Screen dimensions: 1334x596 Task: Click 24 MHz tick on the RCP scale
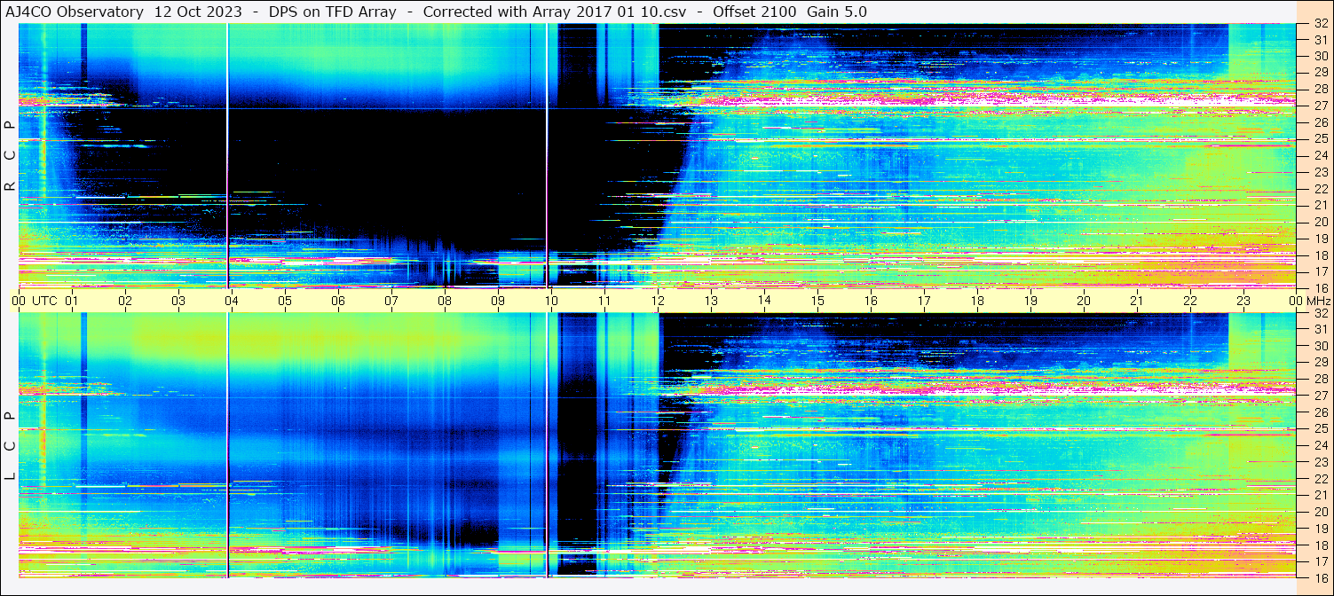1320,155
